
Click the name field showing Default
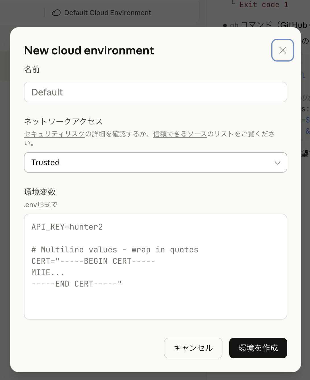coord(156,92)
